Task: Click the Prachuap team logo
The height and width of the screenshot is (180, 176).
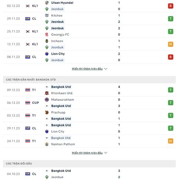Action: [x=47, y=112]
